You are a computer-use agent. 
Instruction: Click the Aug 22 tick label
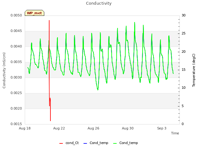[59, 128]
